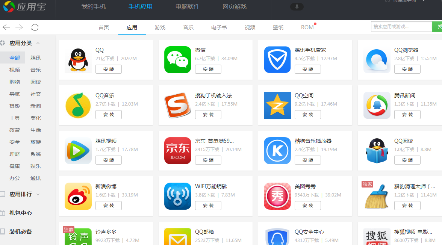Click the 应用宝 logo
The width and height of the screenshot is (442, 245).
coord(24,7)
